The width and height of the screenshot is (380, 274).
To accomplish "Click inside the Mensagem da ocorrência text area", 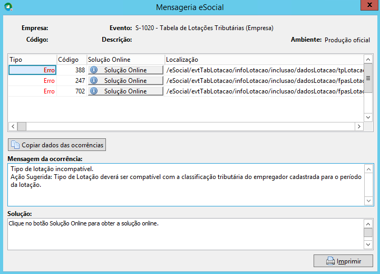I will coord(186,185).
